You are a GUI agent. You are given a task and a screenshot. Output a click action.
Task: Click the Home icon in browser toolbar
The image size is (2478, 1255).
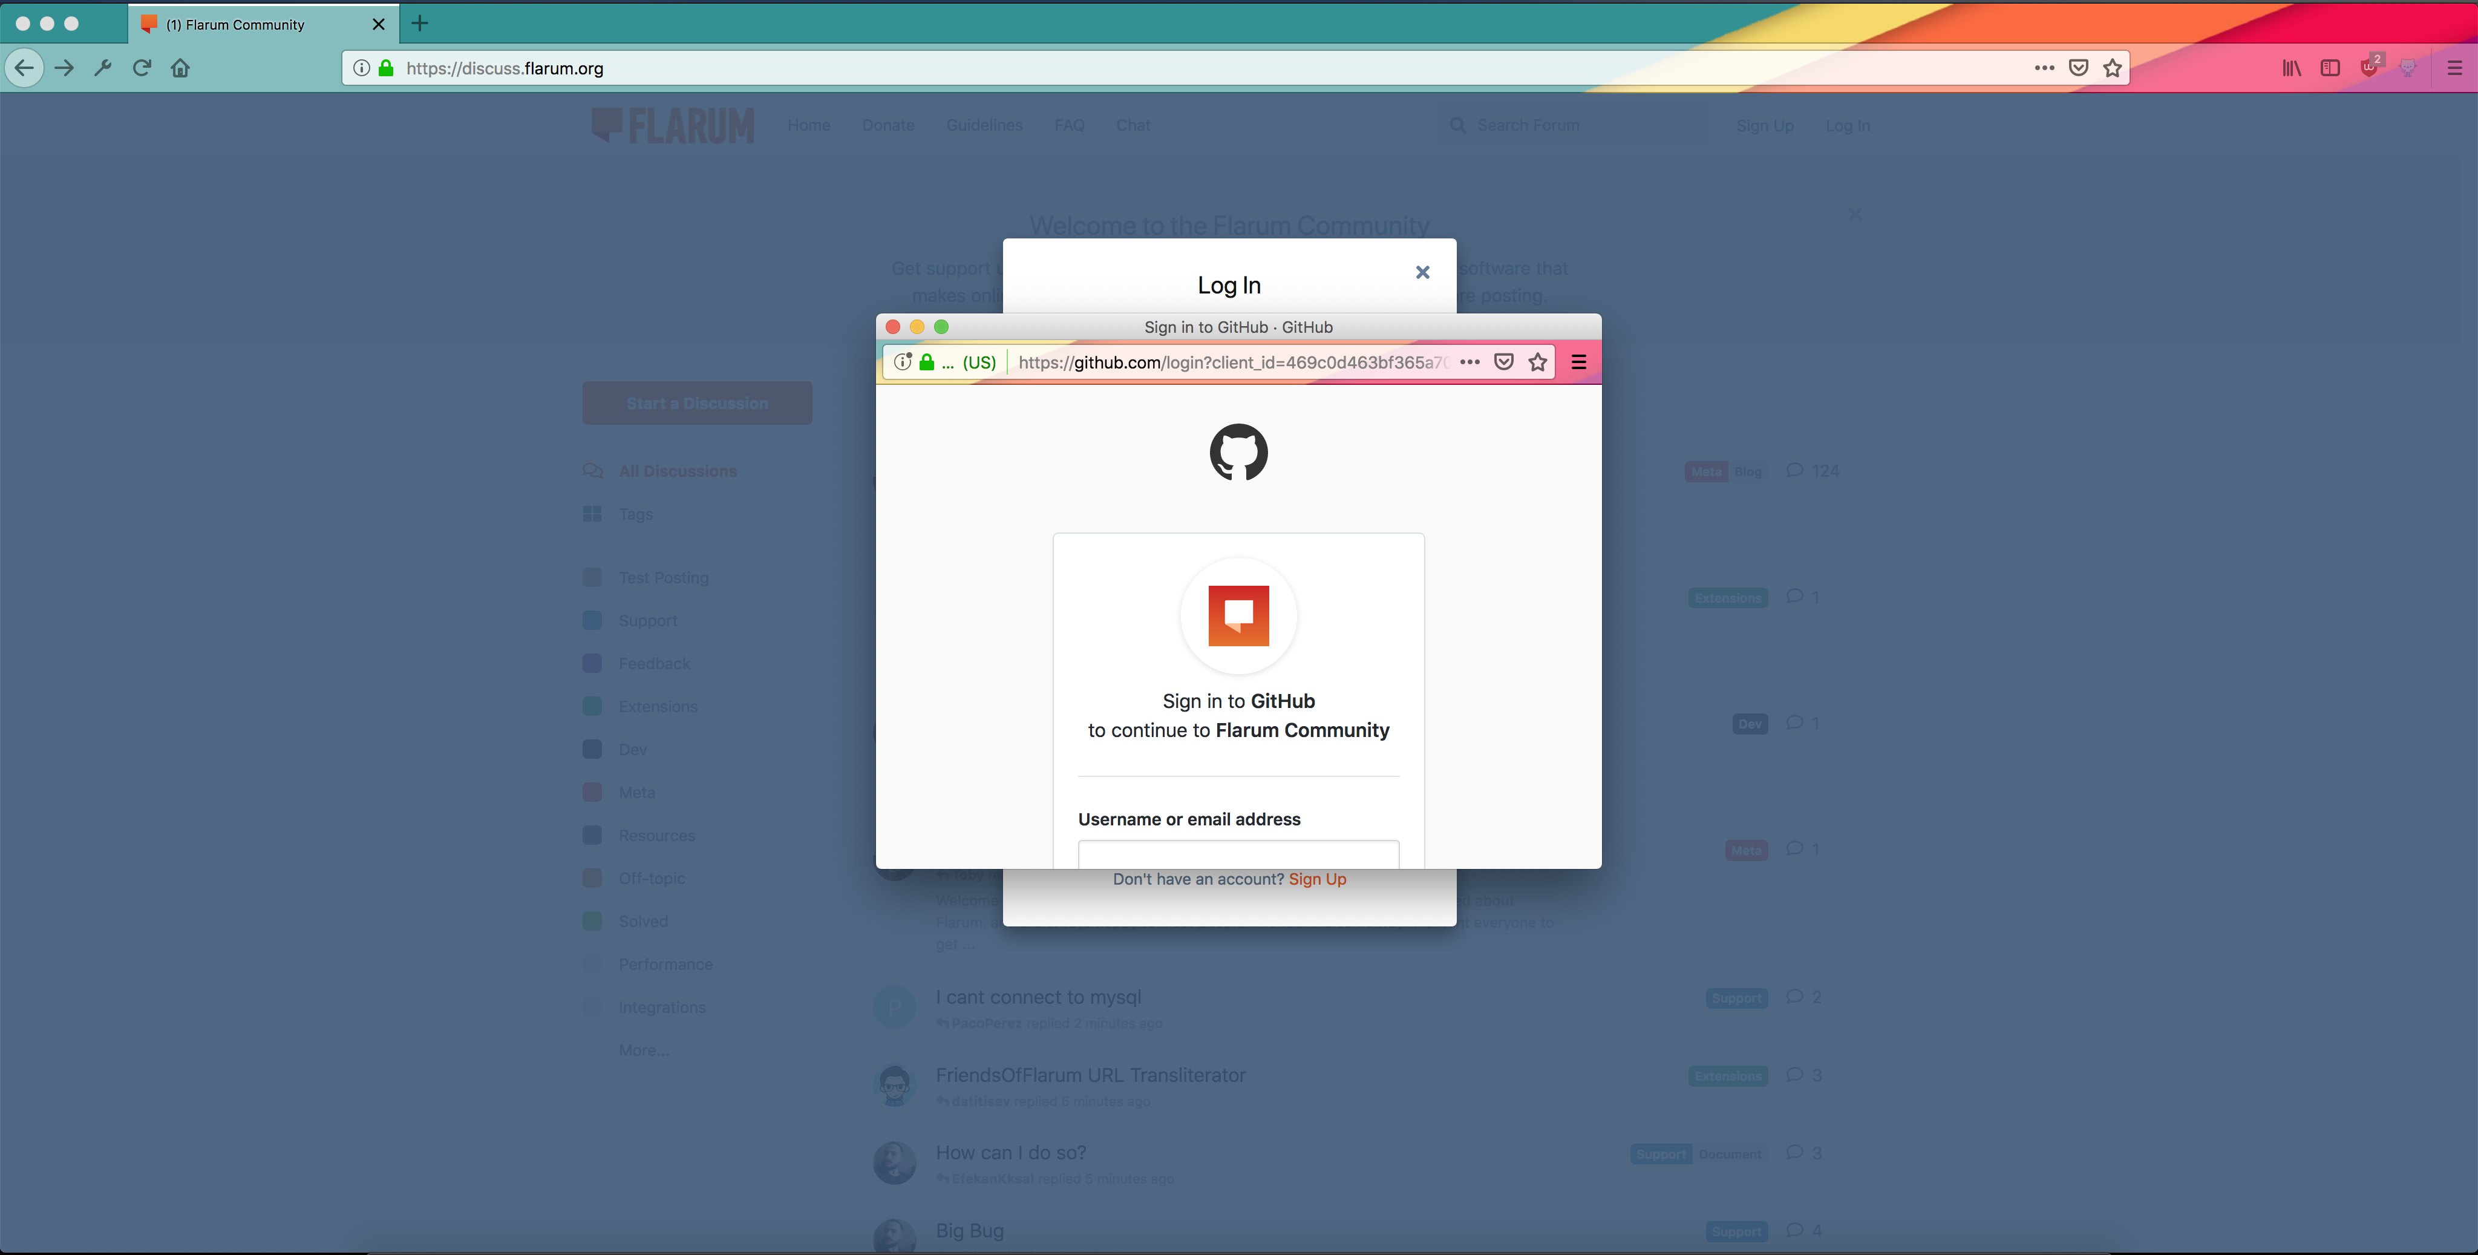180,67
